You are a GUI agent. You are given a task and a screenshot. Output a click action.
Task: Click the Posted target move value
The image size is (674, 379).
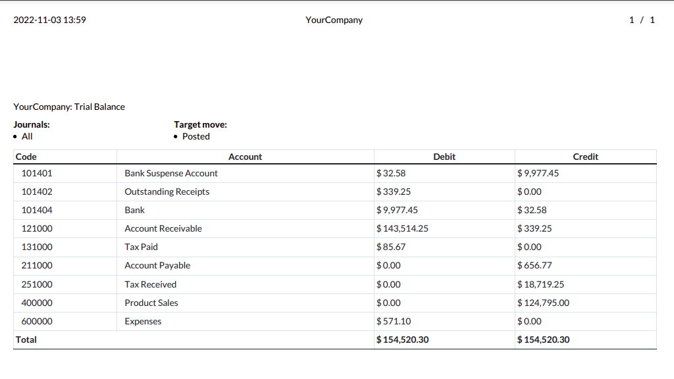pyautogui.click(x=196, y=136)
